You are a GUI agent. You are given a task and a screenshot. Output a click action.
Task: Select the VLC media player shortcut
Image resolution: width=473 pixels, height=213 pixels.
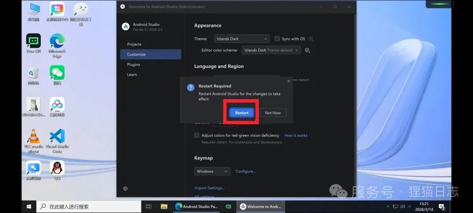tap(33, 141)
